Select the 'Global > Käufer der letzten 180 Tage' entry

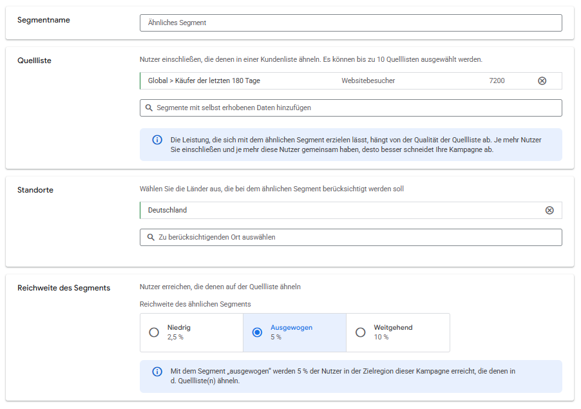(204, 81)
